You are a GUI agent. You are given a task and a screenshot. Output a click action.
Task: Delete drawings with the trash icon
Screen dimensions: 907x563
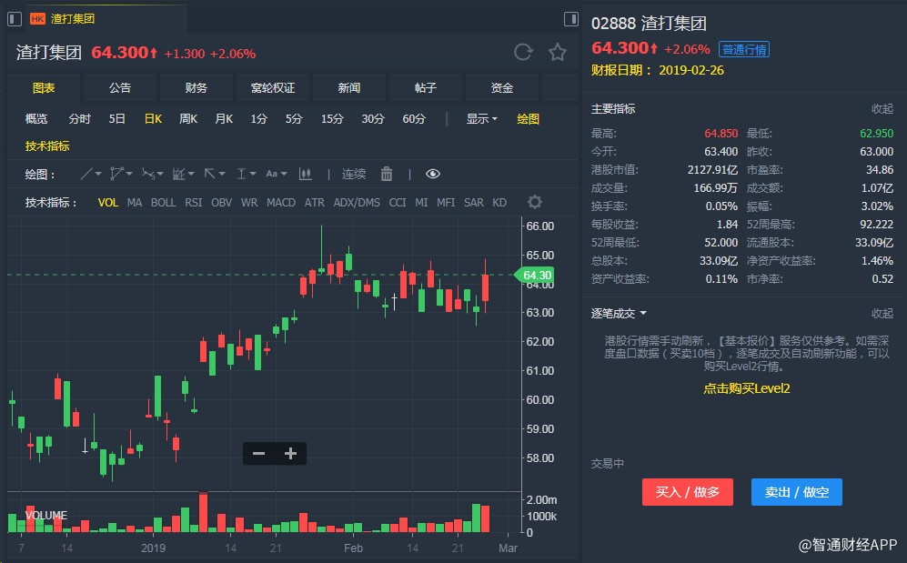[x=387, y=174]
